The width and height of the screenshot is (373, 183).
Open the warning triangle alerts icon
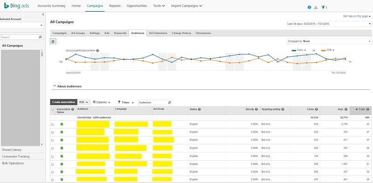click(x=316, y=7)
